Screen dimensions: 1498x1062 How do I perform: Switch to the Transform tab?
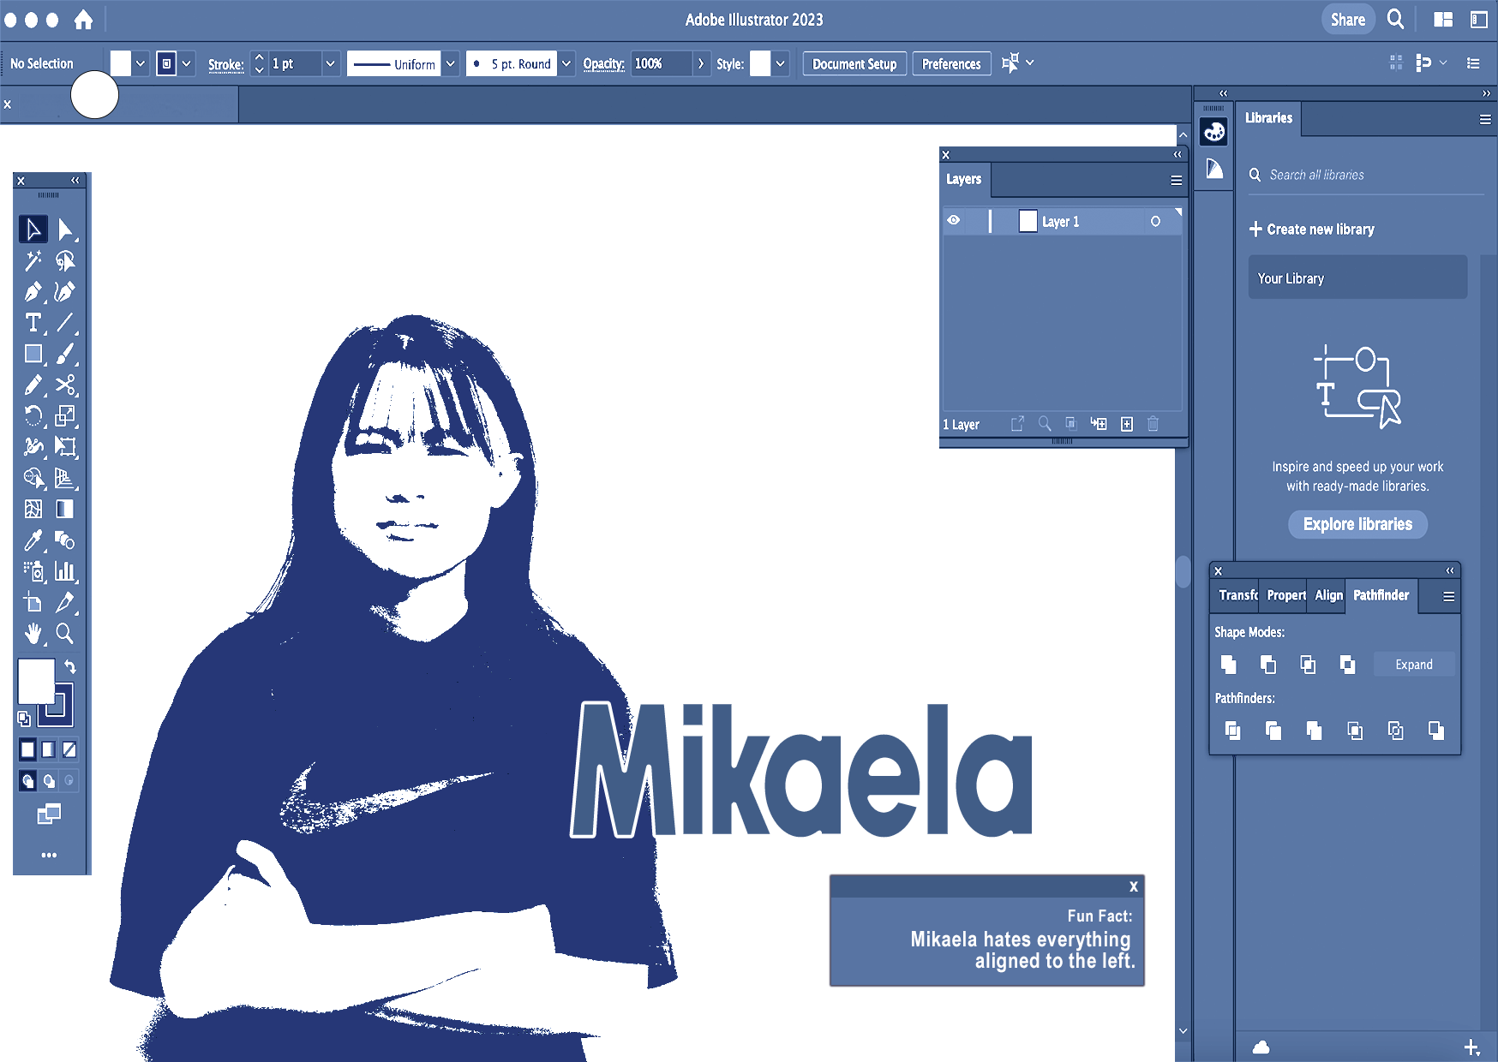[x=1237, y=595]
